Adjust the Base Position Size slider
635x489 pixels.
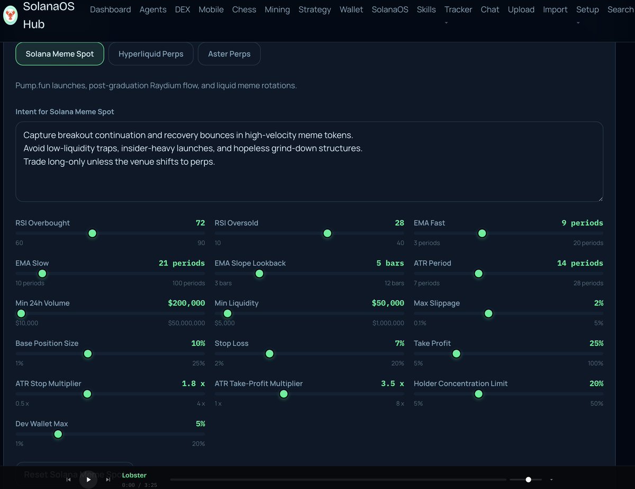[110, 354]
